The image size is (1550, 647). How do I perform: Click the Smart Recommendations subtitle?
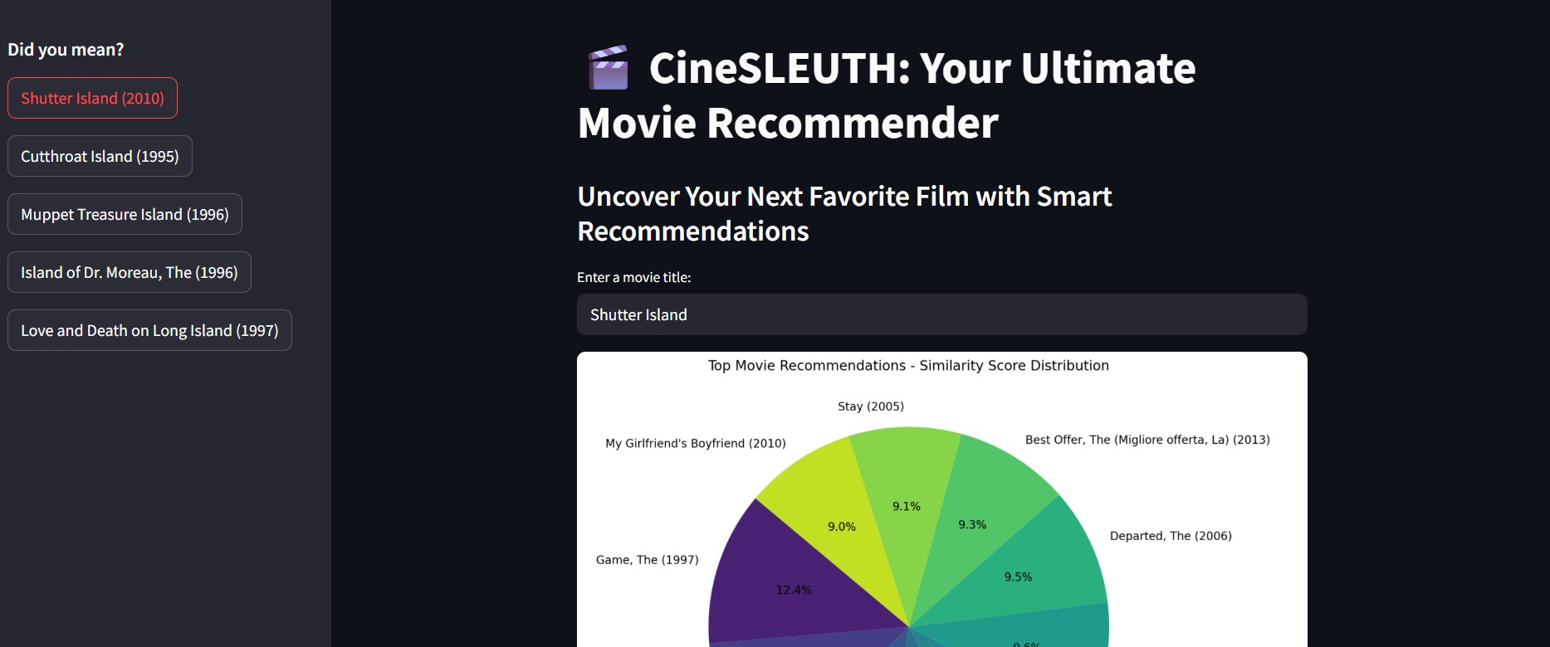click(844, 214)
